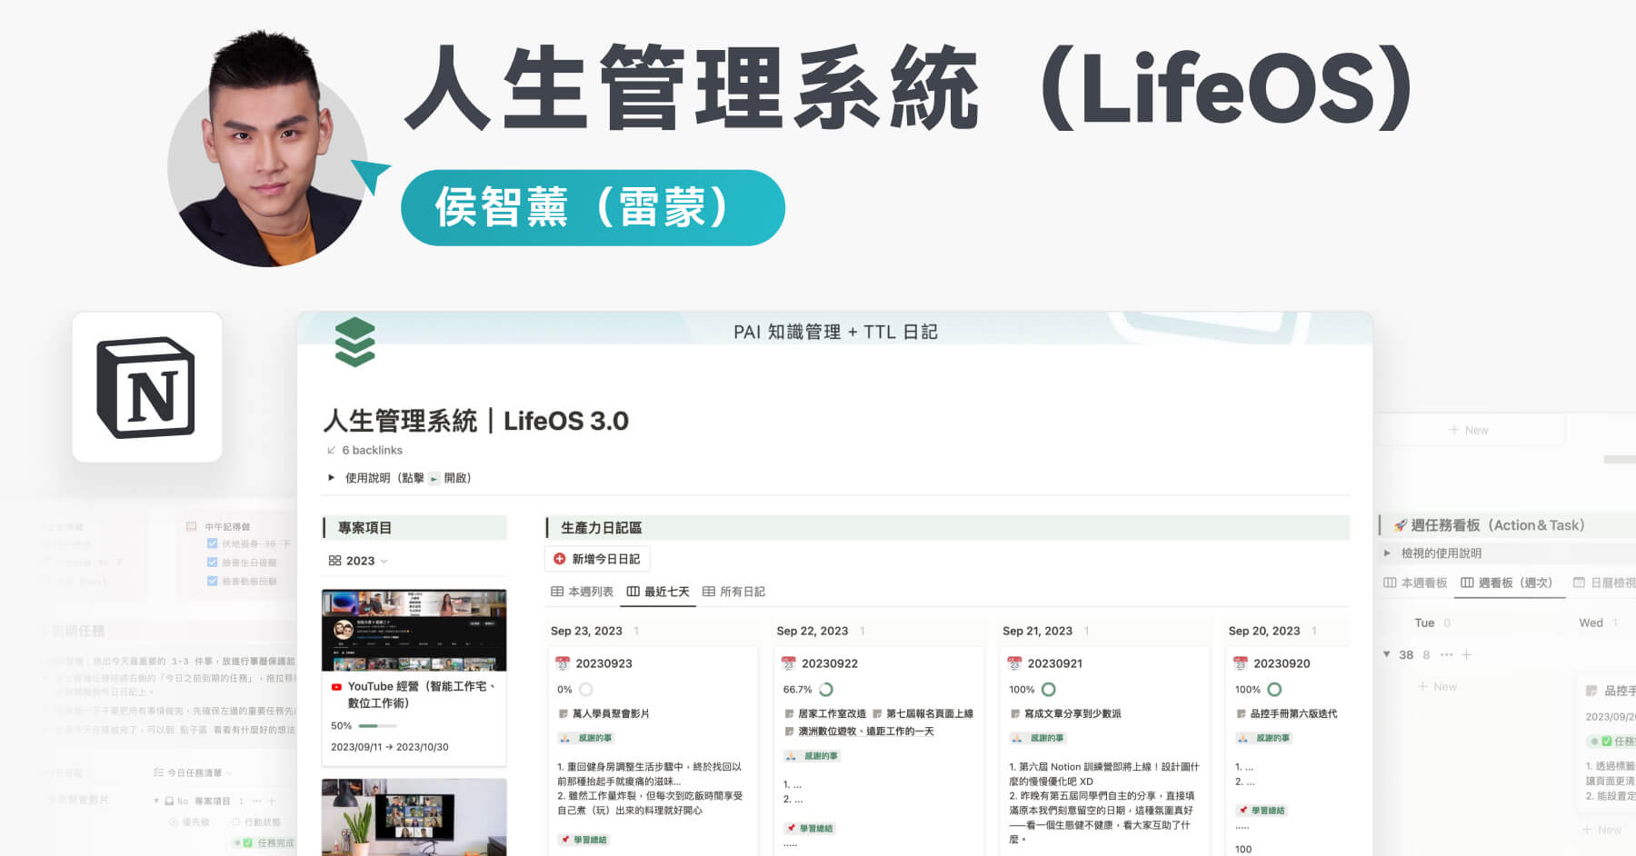Click the plus icon in week 38 group
Viewport: 1636px width, 856px height.
pos(1466,654)
